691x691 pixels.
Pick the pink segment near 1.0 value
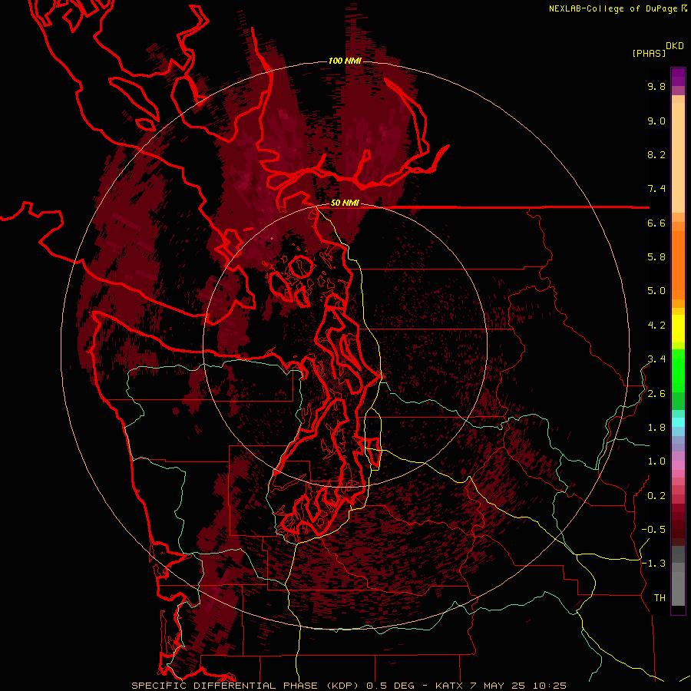(x=678, y=465)
